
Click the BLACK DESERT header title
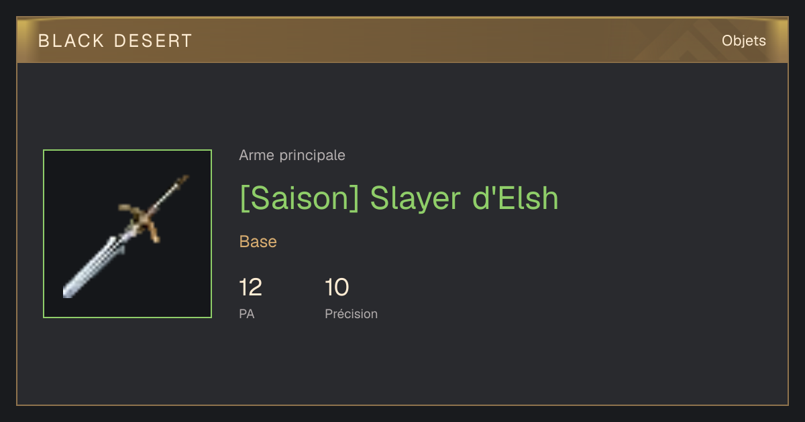[115, 41]
